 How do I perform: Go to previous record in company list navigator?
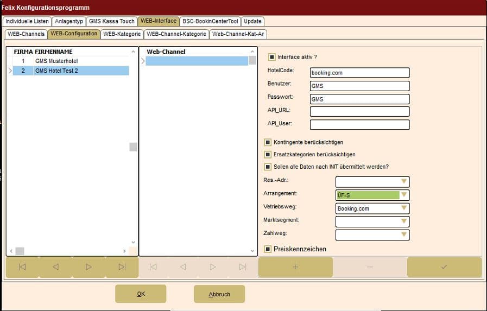click(55, 267)
